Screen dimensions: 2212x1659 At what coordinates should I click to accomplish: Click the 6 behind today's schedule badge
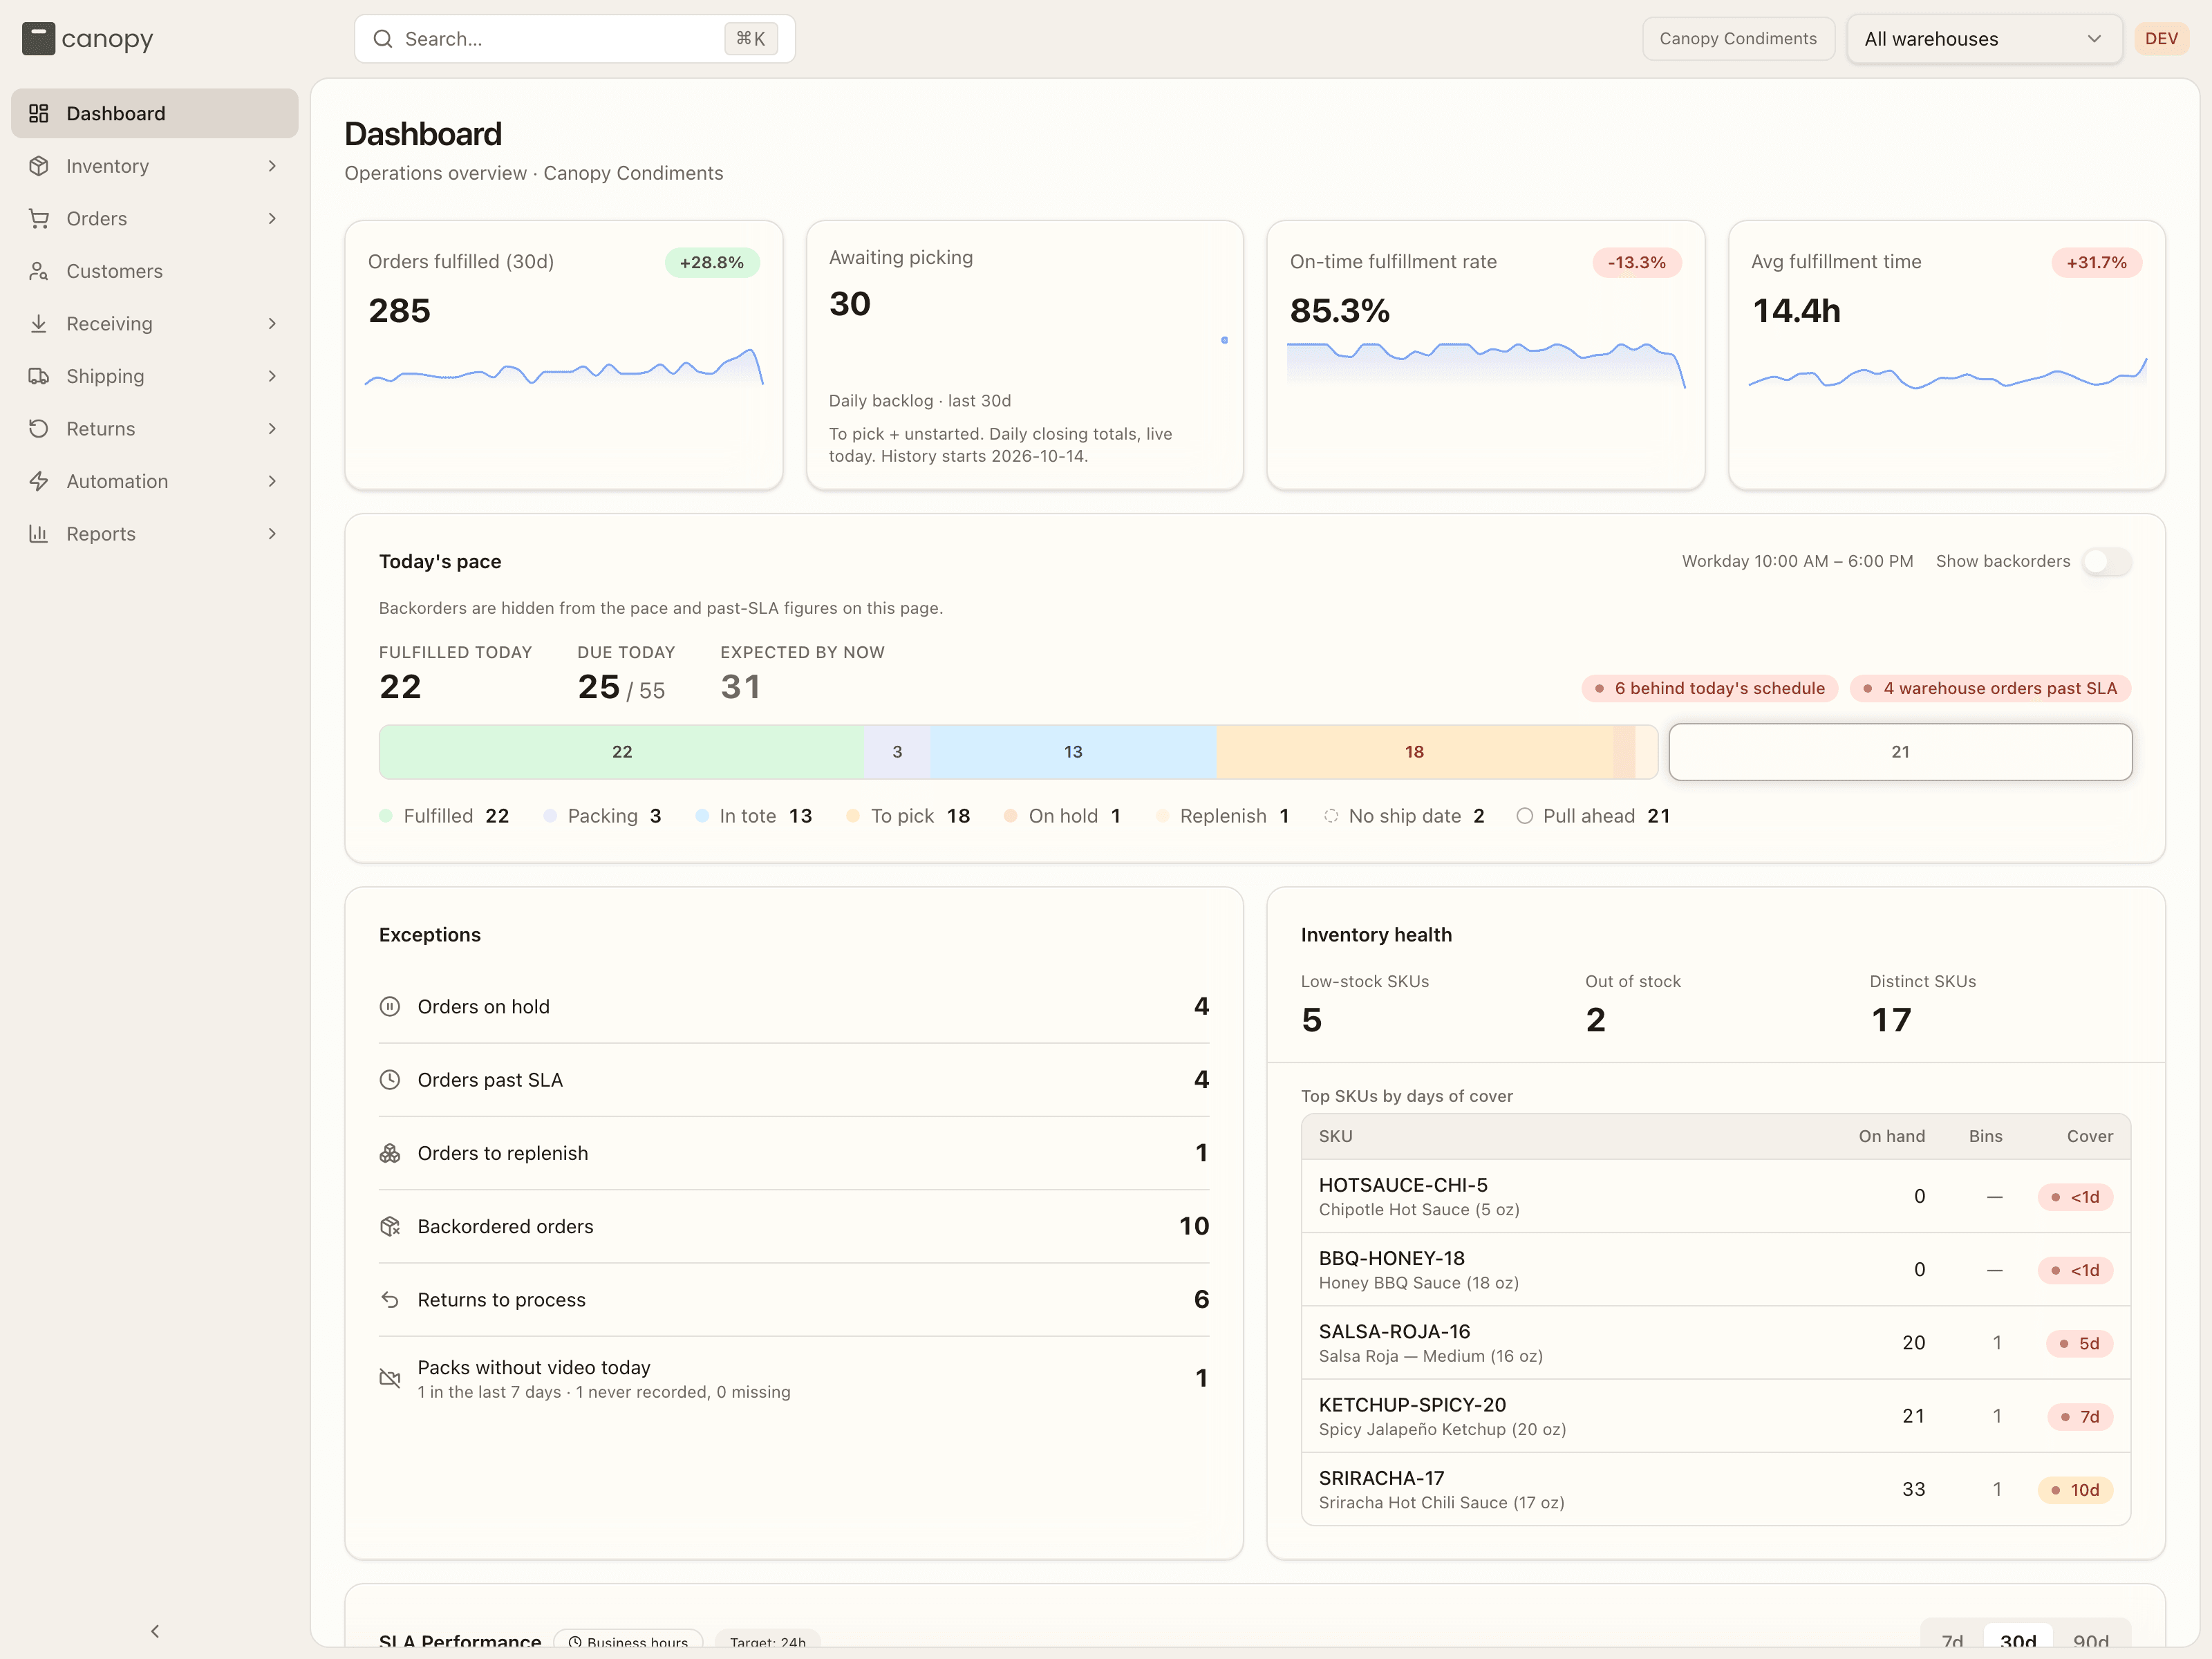(1709, 688)
